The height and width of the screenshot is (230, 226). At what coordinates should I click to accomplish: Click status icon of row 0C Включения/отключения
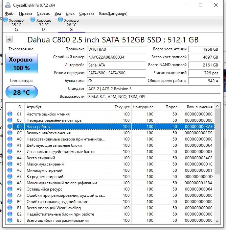[10, 133]
